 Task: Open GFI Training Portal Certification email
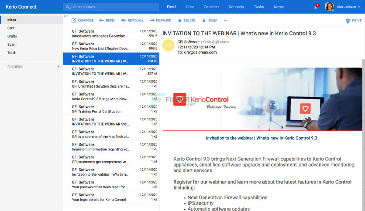111,109
